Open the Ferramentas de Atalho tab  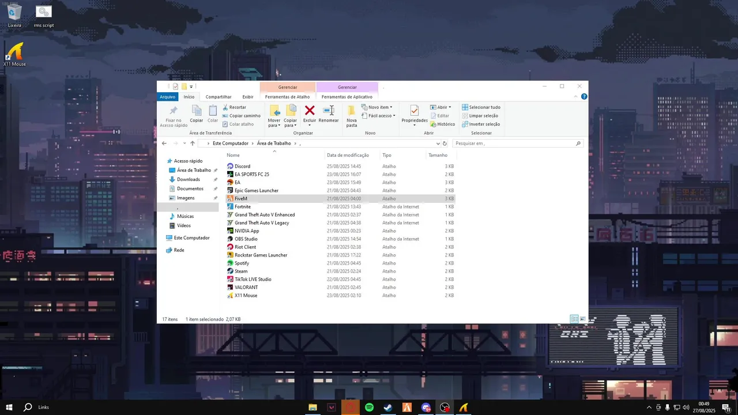tap(288, 97)
